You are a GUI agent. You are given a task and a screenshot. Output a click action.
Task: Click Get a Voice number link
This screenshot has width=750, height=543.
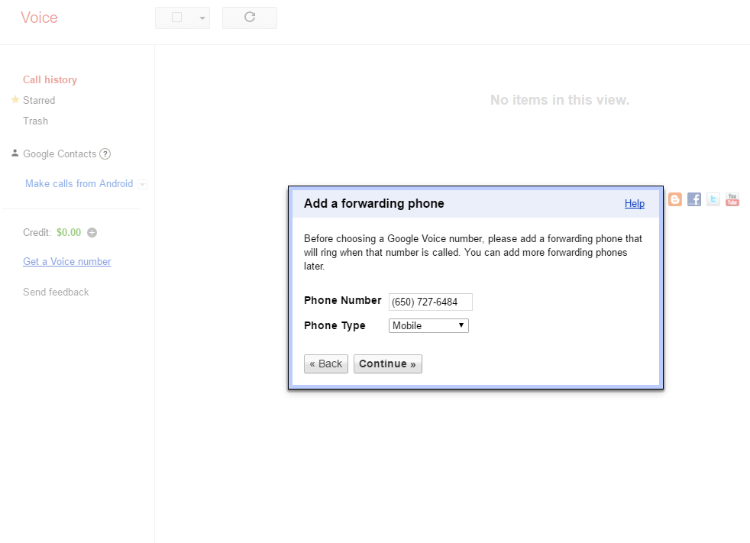(x=67, y=262)
